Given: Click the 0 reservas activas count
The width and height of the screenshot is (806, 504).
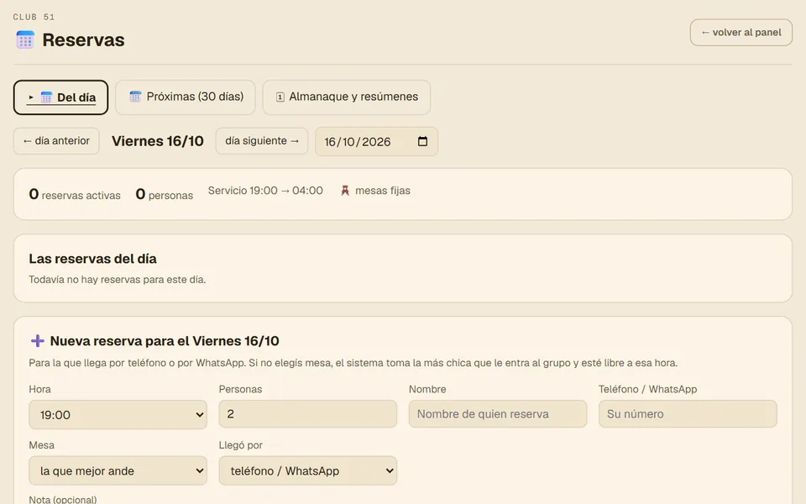Looking at the screenshot, I should tap(75, 194).
